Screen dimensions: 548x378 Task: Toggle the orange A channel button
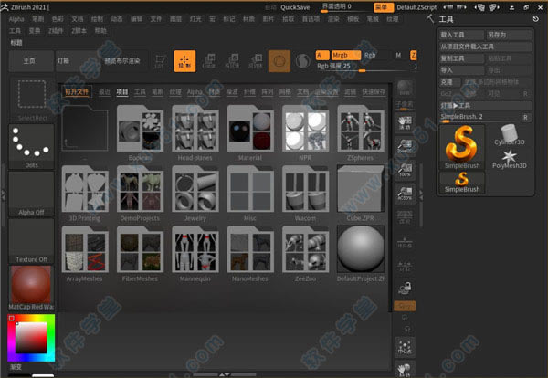coord(322,55)
